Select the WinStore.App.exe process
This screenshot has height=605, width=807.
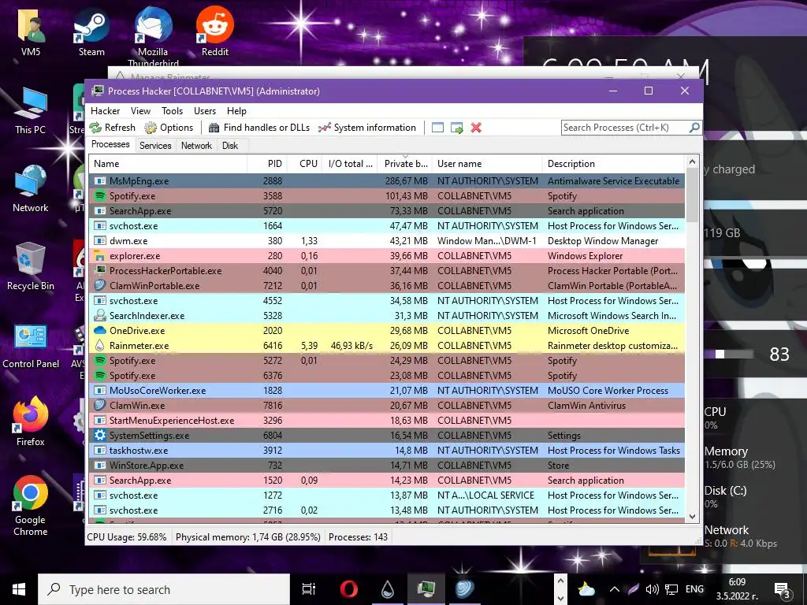pos(387,465)
